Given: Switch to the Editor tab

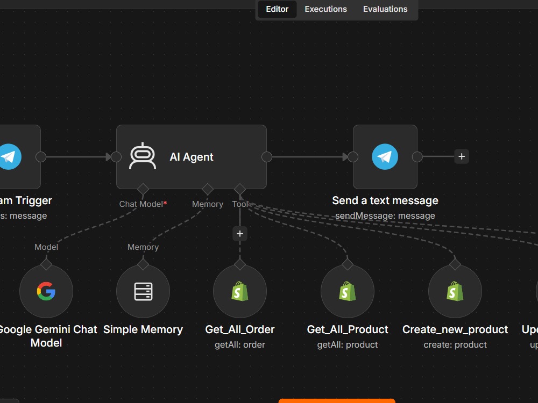Looking at the screenshot, I should point(277,9).
